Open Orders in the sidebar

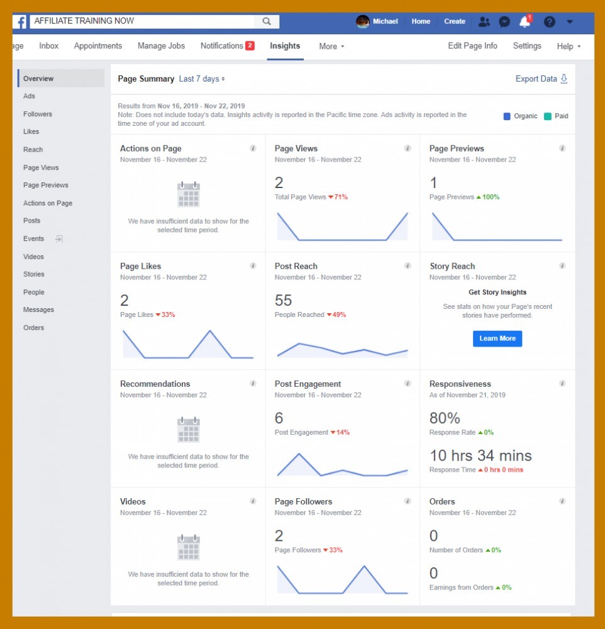34,328
